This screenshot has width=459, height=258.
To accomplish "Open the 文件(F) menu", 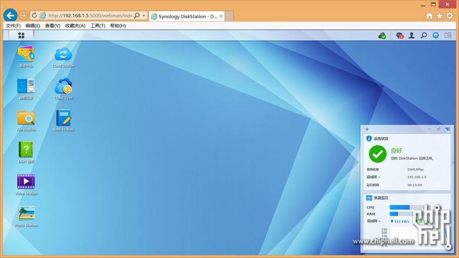I will click(13, 26).
